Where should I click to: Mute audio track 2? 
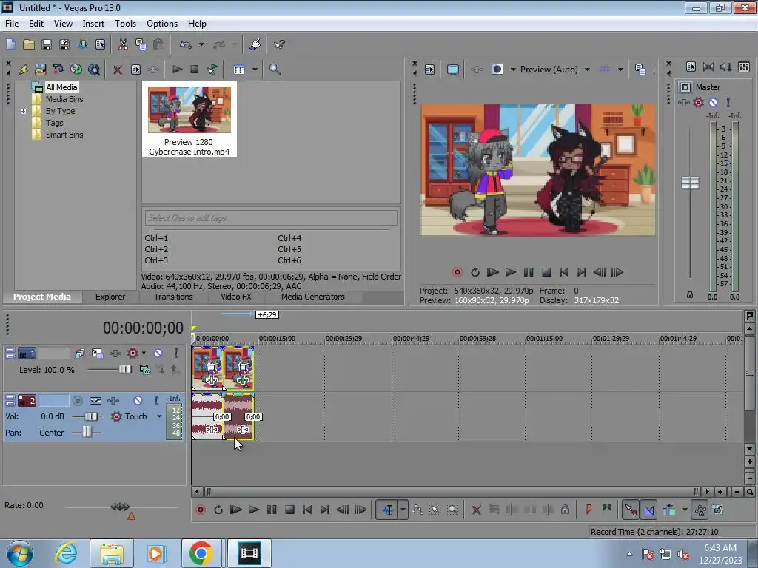[138, 400]
